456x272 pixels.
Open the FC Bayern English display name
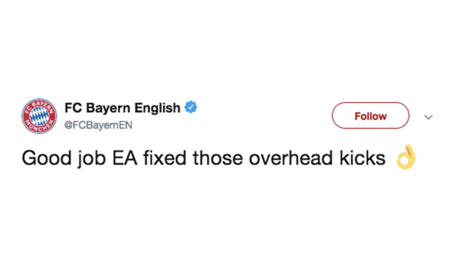122,108
